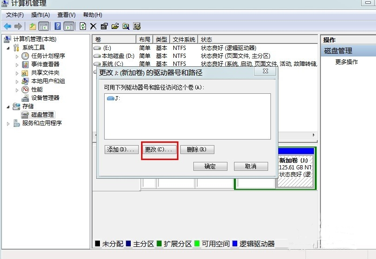Toggle the show/hide console tree icon

43,26
